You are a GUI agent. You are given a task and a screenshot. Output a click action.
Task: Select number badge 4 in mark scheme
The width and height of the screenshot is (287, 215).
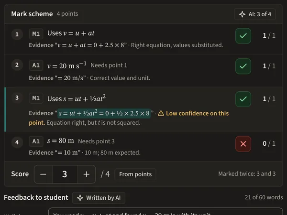point(17,142)
